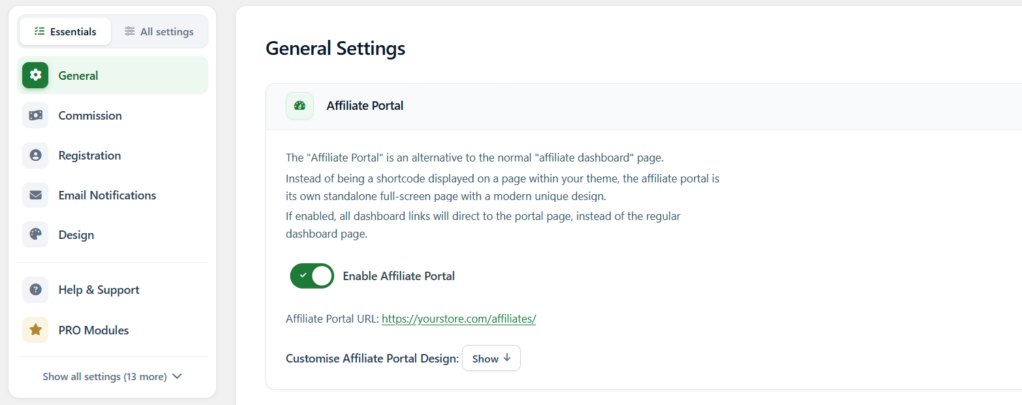Click the sliders icon on All settings tab
The image size is (1022, 405).
pyautogui.click(x=129, y=31)
